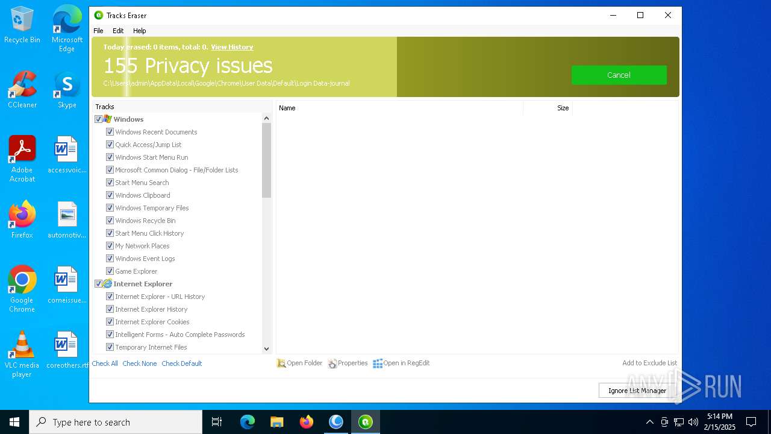Select Skype desktop shortcut
The image size is (771, 434).
click(67, 90)
